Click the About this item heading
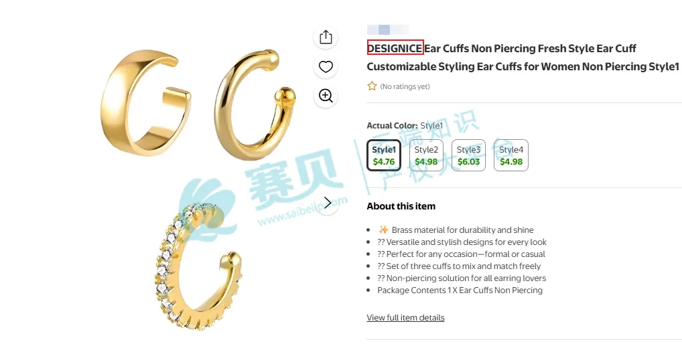Screen dimensions: 682x348 401,206
